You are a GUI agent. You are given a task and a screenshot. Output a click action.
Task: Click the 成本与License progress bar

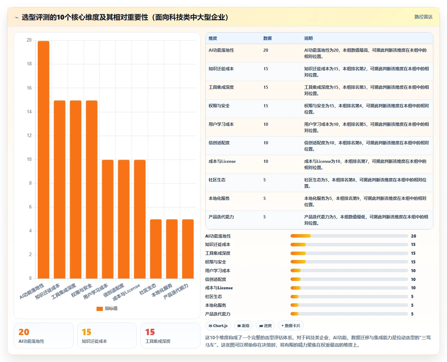[349, 288]
